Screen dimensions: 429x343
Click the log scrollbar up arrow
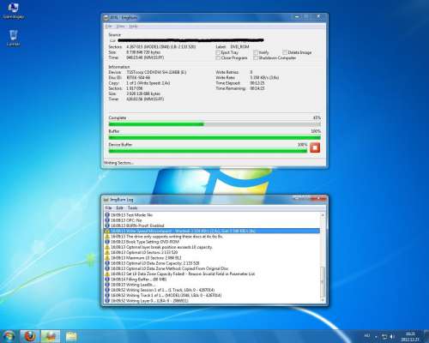pos(323,215)
